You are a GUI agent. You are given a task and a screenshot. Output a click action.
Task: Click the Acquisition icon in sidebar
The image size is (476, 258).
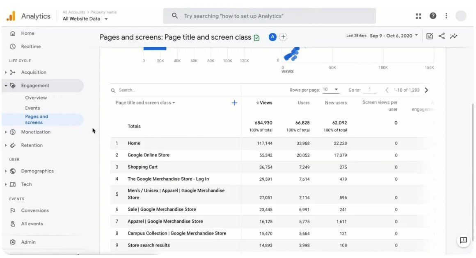13,72
